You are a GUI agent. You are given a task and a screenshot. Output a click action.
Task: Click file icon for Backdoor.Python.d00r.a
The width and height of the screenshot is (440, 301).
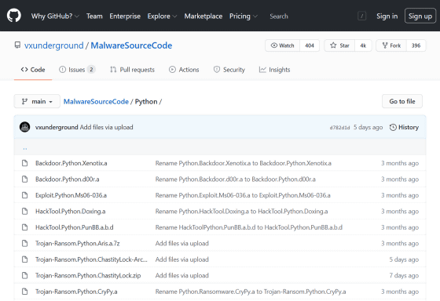pos(25,179)
